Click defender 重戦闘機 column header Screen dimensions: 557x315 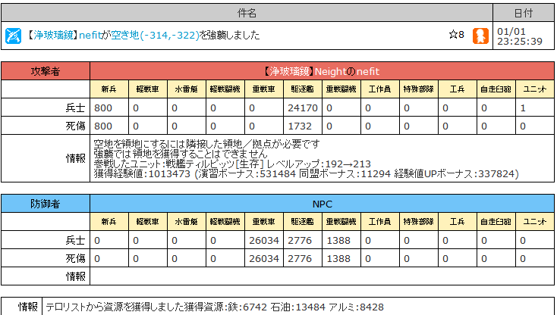click(x=341, y=221)
